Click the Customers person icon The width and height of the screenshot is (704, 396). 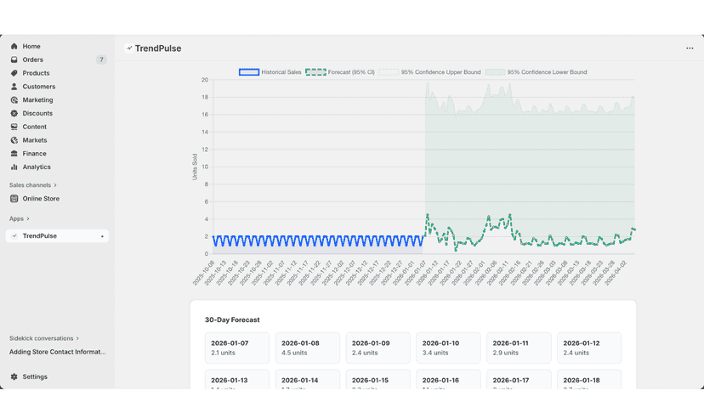pos(14,87)
